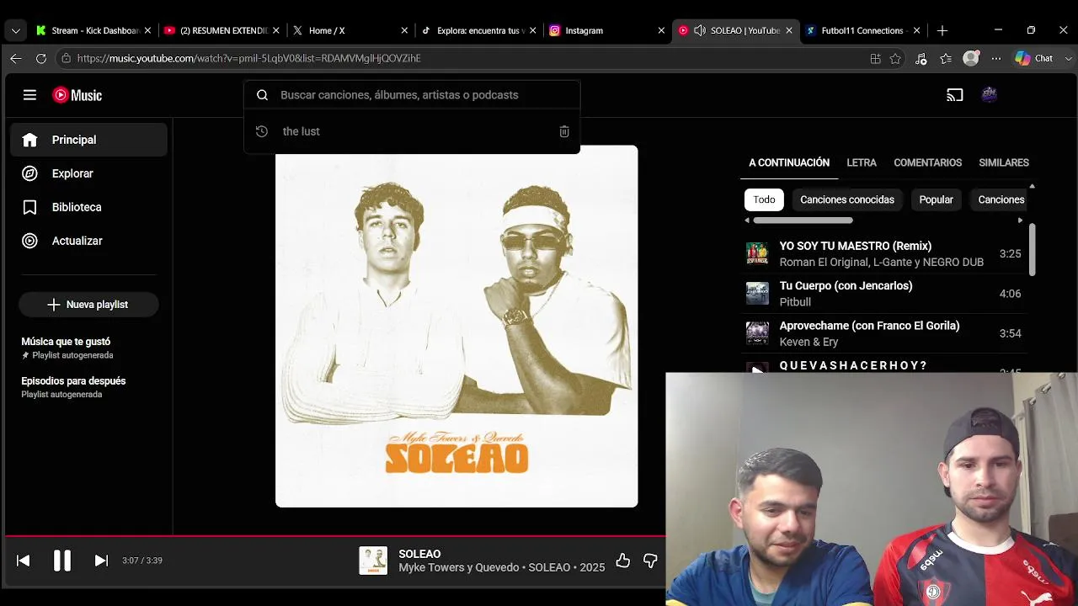The image size is (1078, 606).
Task: Click the SOLEAO album cover art
Action: (x=456, y=326)
